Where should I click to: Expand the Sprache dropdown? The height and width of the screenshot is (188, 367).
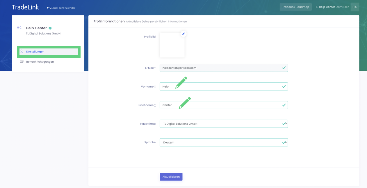pos(223,142)
